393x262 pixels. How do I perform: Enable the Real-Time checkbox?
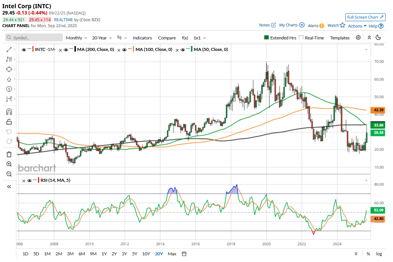click(301, 38)
